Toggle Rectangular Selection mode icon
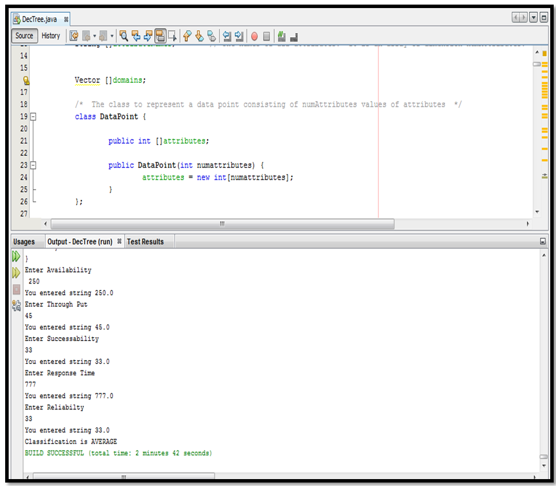556x486 pixels. click(172, 36)
